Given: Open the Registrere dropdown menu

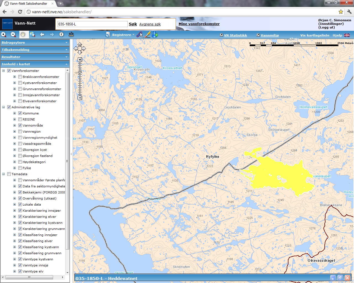Looking at the screenshot, I should click(123, 35).
